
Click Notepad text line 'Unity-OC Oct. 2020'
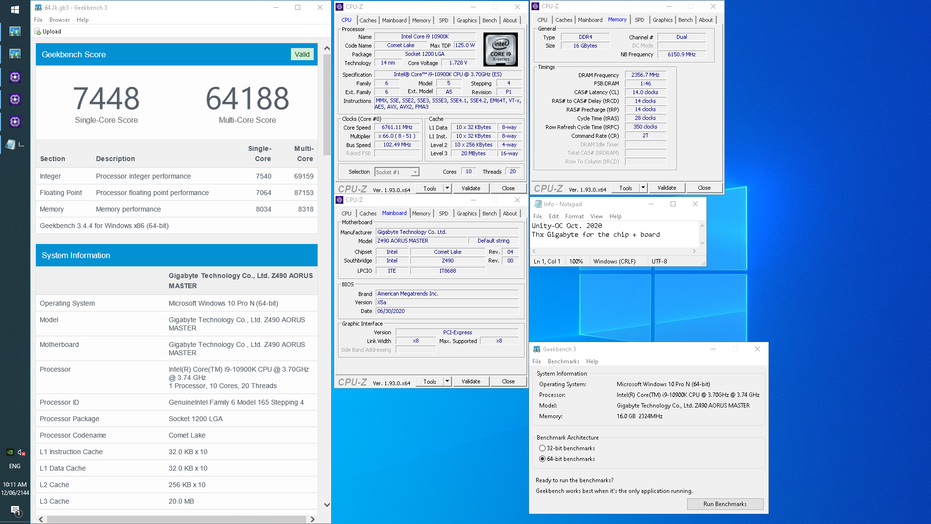[x=567, y=226]
